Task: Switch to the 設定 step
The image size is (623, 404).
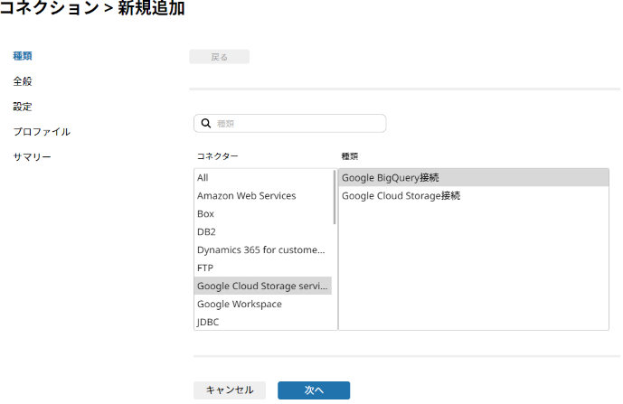Action: click(23, 107)
